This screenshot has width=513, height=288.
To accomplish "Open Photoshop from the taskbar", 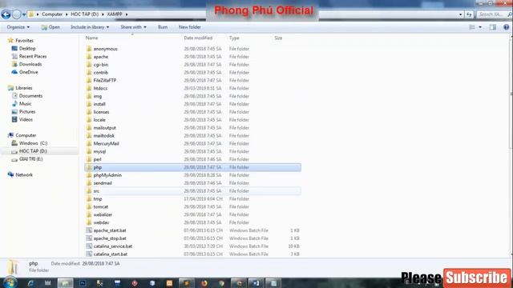I will tap(83, 283).
